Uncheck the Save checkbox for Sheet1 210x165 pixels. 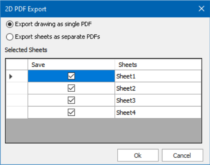click(71, 76)
